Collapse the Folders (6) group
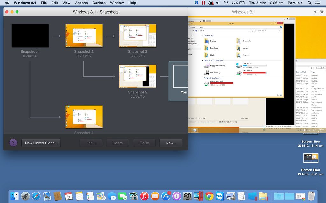Screen dimensions: 326x203 tap(203, 36)
